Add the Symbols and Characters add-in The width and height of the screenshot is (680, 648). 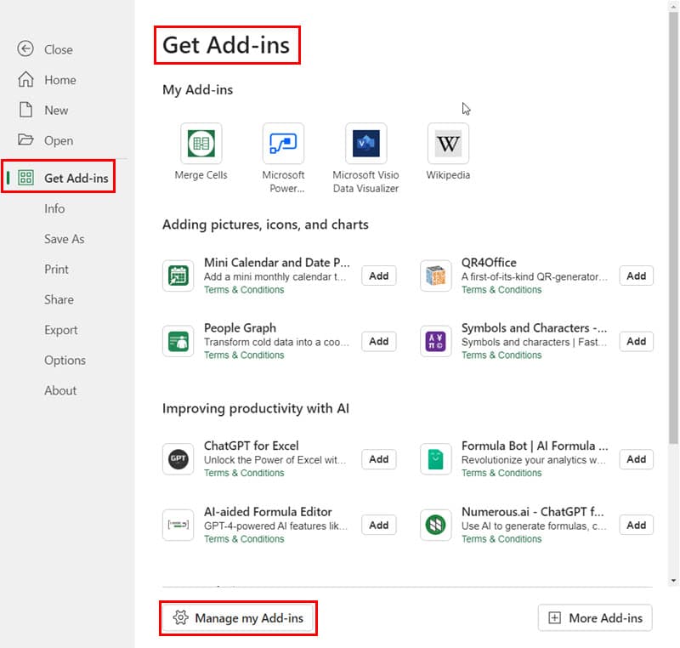coord(636,341)
